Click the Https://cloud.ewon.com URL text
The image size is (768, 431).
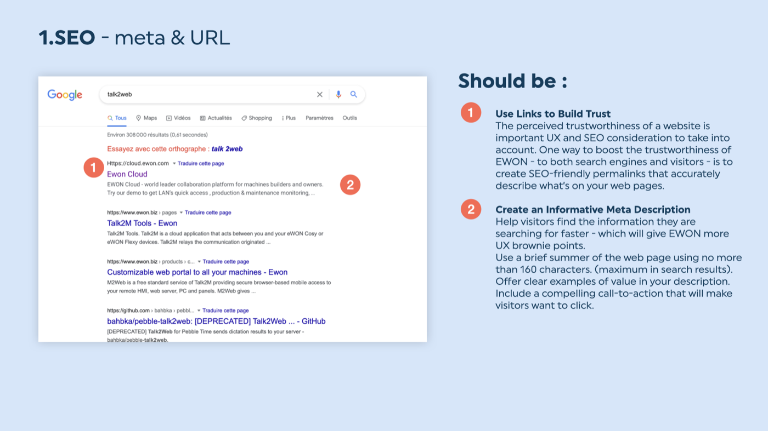click(x=138, y=164)
